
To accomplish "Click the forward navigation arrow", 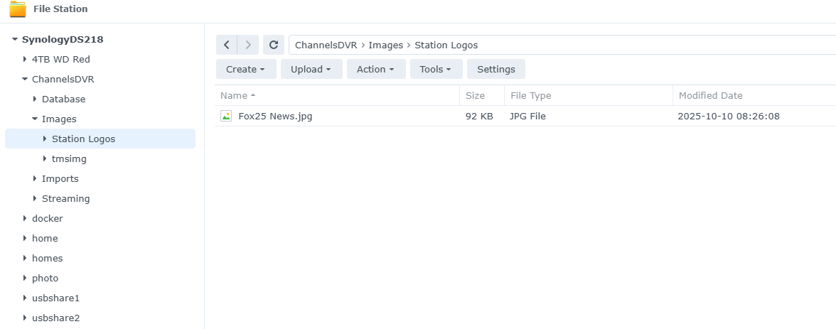I will pyautogui.click(x=247, y=45).
